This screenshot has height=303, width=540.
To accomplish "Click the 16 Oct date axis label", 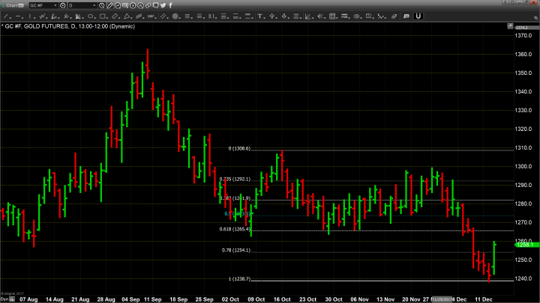I will [282, 299].
